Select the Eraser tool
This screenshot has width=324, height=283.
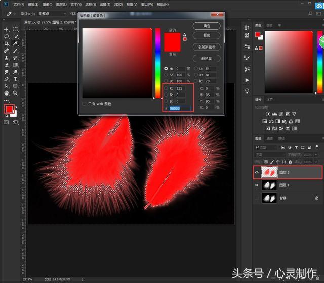pos(6,65)
